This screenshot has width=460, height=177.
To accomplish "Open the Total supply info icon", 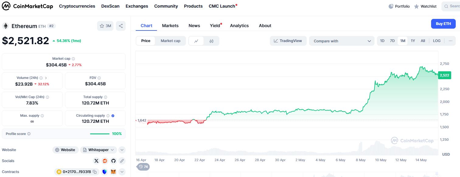I will click(x=106, y=97).
